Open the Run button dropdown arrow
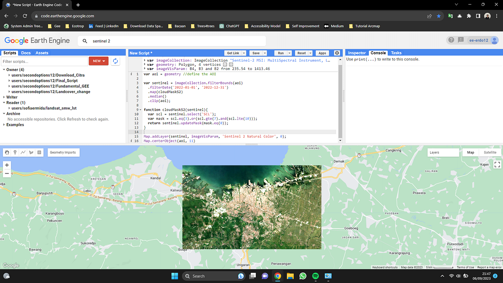The image size is (503, 283). (x=289, y=53)
